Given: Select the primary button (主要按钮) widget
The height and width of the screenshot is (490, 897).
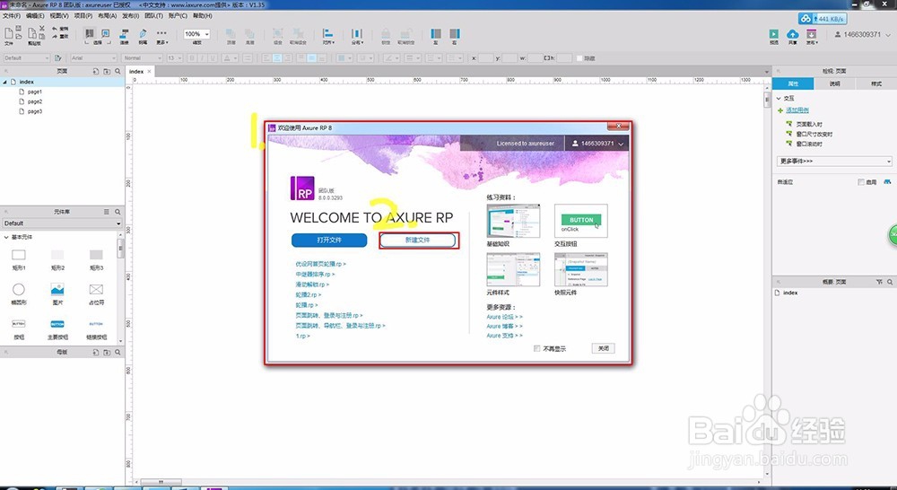Looking at the screenshot, I should coord(57,324).
